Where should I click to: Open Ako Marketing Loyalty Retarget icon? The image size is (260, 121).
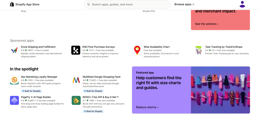(14, 80)
